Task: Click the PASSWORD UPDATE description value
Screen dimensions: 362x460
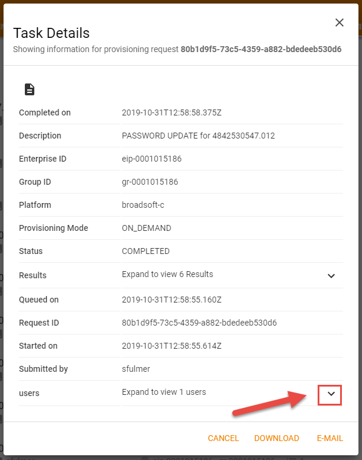Action: click(198, 136)
